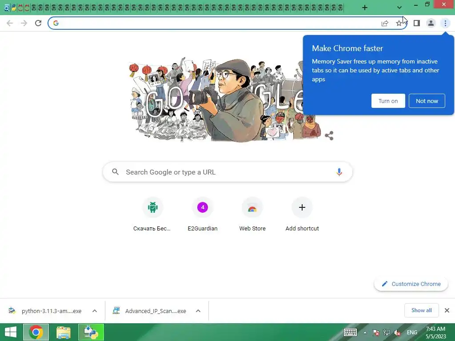
Task: Switch to the first tab with the magnifier icon
Action: tap(7, 8)
